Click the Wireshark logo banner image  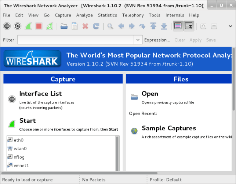coord(32,58)
